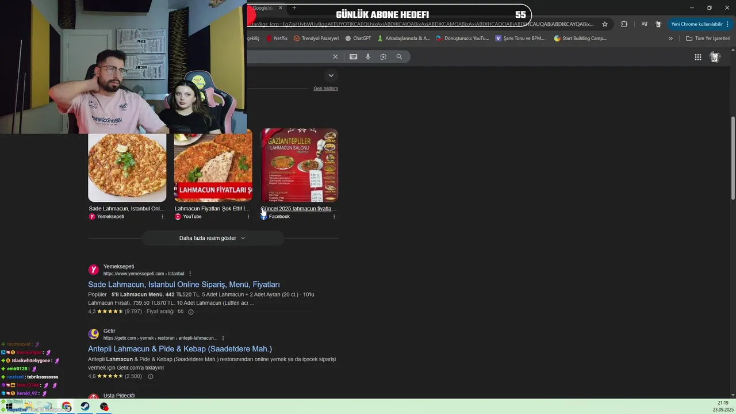Open the Google apps grid
The height and width of the screenshot is (414, 736).
click(697, 57)
